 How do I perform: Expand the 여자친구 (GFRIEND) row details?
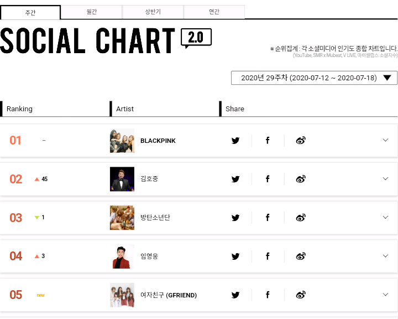pos(386,294)
